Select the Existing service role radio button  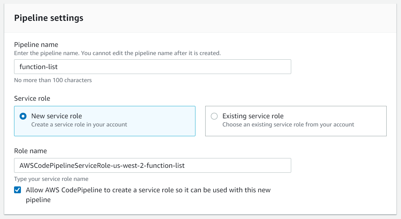[214, 116]
